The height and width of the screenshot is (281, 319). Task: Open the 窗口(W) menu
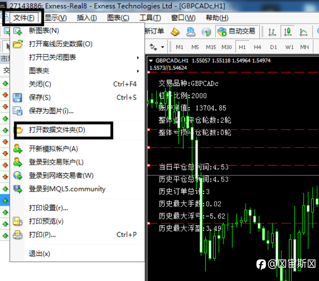pyautogui.click(x=183, y=18)
